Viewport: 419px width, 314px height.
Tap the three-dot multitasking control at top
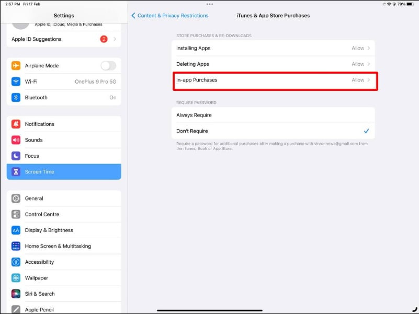(209, 4)
